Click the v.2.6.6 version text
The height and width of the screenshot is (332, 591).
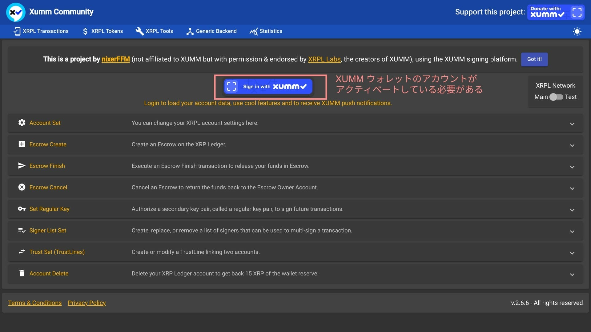coord(547,303)
